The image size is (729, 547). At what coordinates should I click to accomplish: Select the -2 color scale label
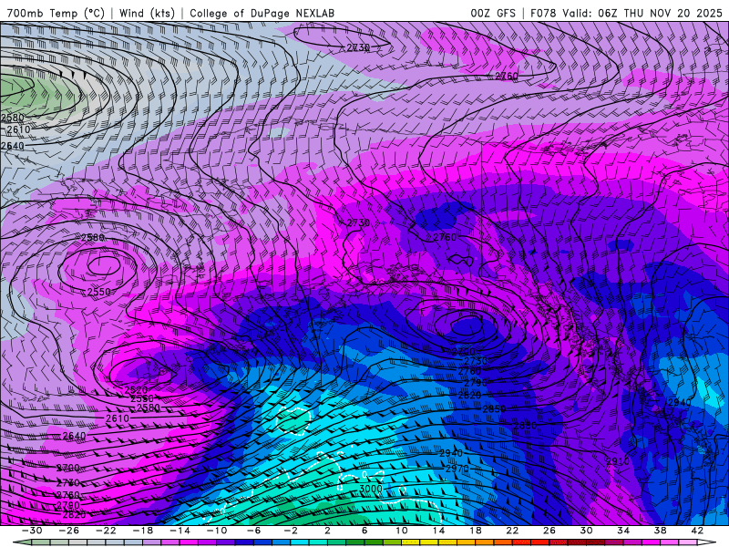(x=290, y=531)
